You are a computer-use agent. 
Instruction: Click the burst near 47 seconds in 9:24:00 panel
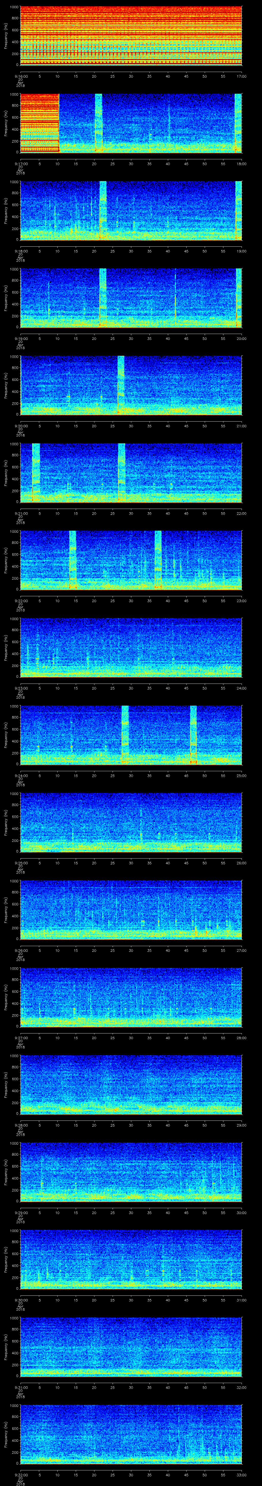coord(193,734)
